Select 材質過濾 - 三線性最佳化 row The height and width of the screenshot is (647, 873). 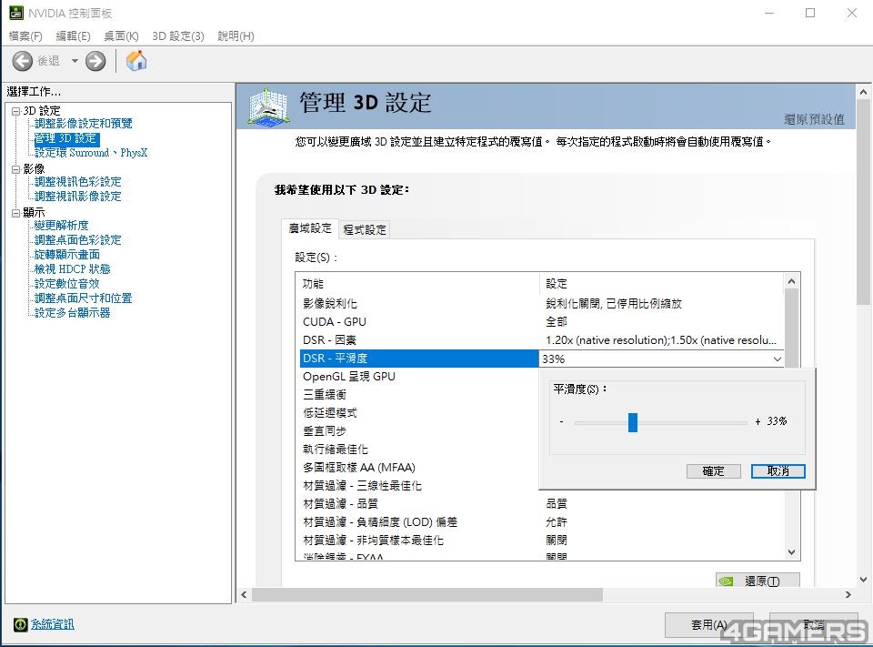418,486
